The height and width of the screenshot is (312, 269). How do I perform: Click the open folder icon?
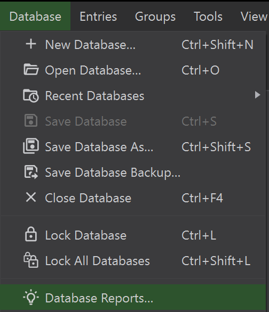tap(31, 70)
